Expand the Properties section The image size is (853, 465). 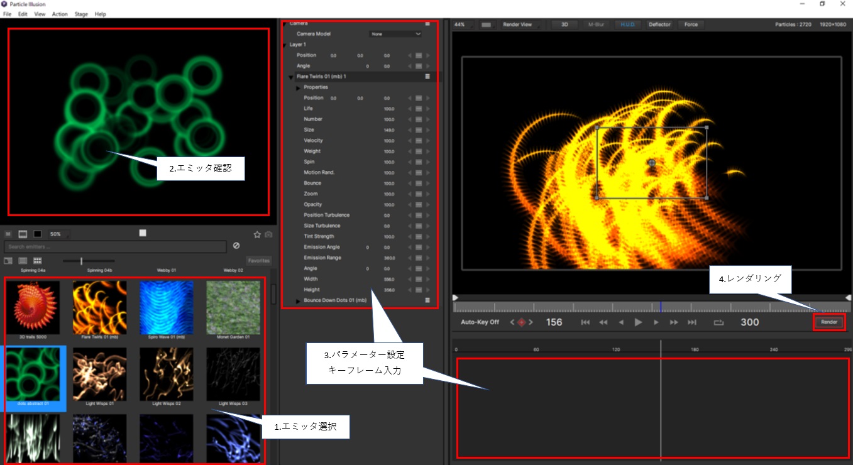299,87
